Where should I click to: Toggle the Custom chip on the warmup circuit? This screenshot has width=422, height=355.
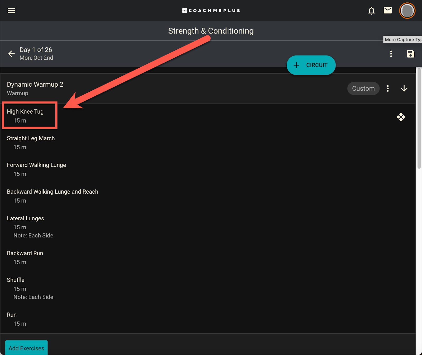click(363, 88)
